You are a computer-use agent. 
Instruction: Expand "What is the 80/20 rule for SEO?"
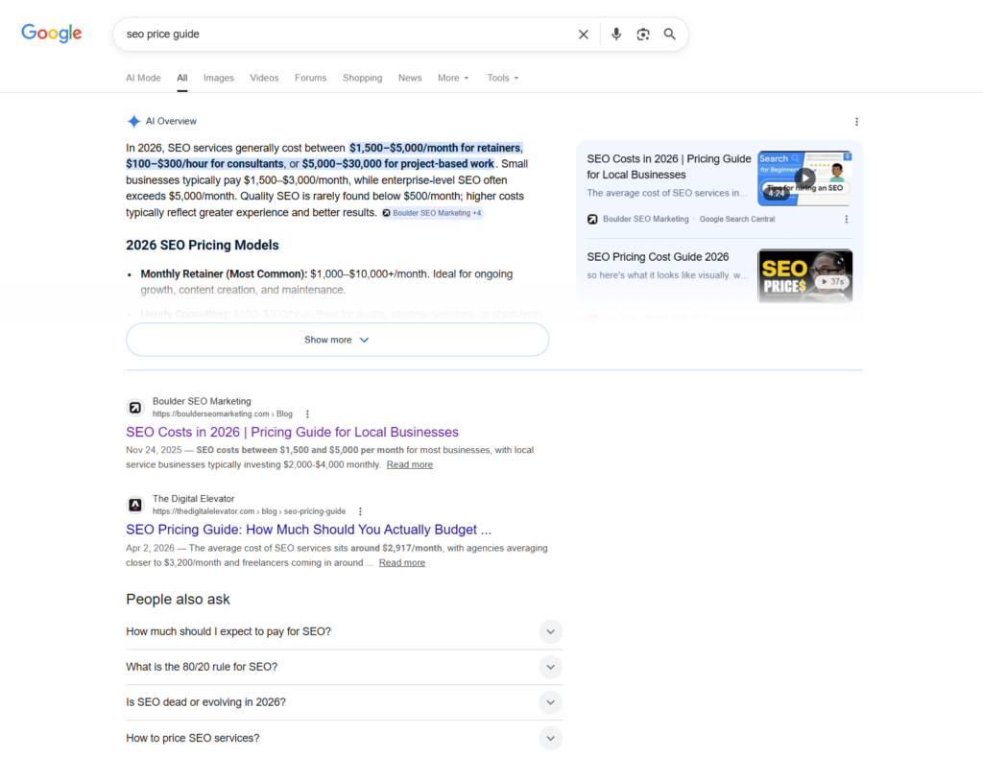click(550, 667)
